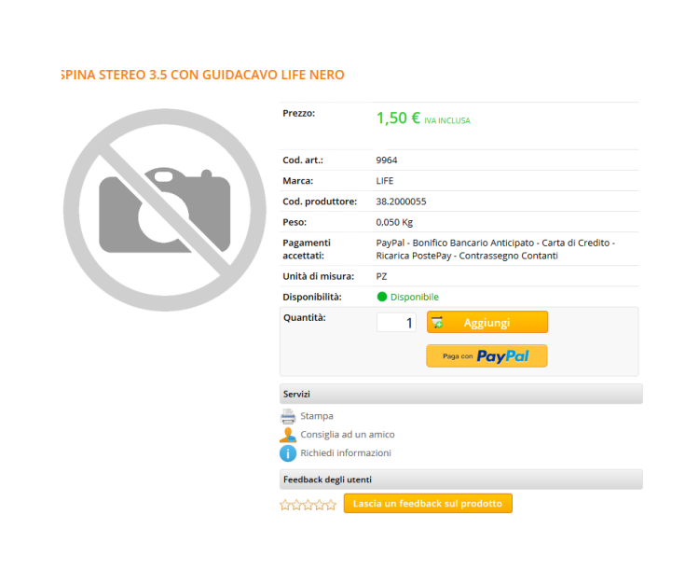Click the Cod. produttore label
The width and height of the screenshot is (699, 570).
320,202
